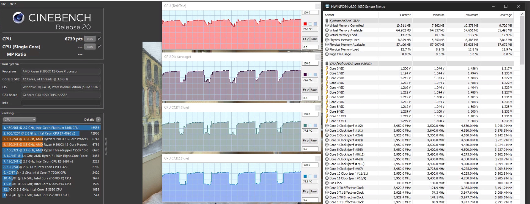Toggle the checkbox beside the CPU test
Viewport: 530px width, 204px height.
[x=99, y=38]
